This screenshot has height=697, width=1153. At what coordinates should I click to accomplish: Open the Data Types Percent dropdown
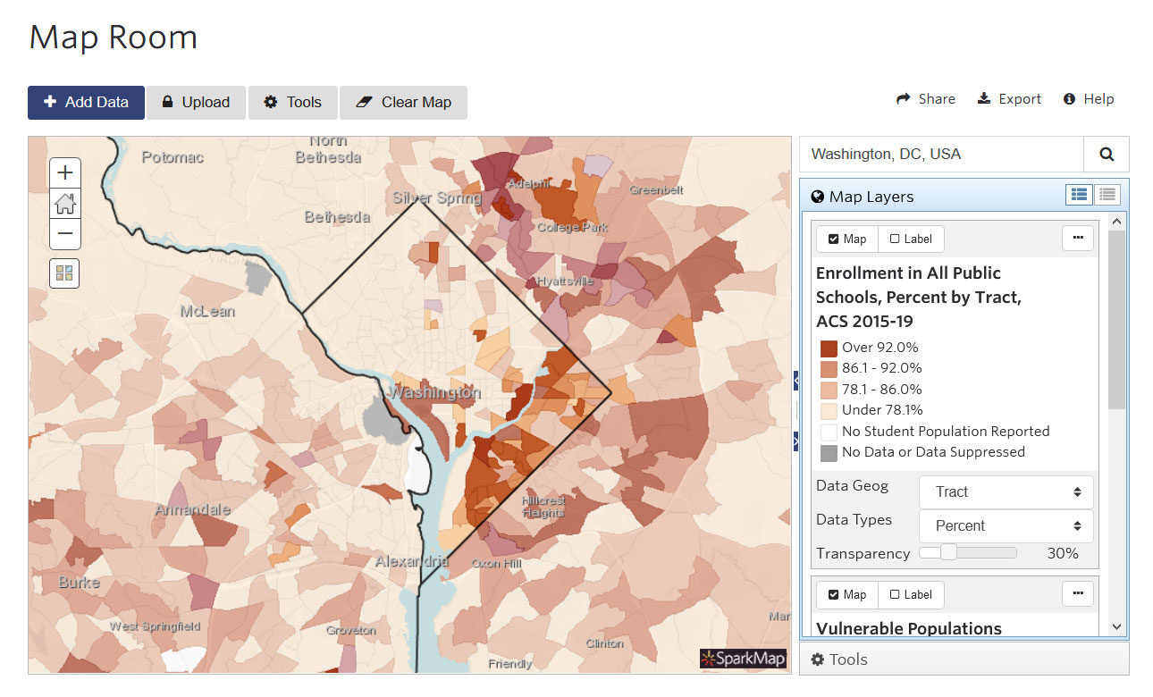coord(1006,525)
